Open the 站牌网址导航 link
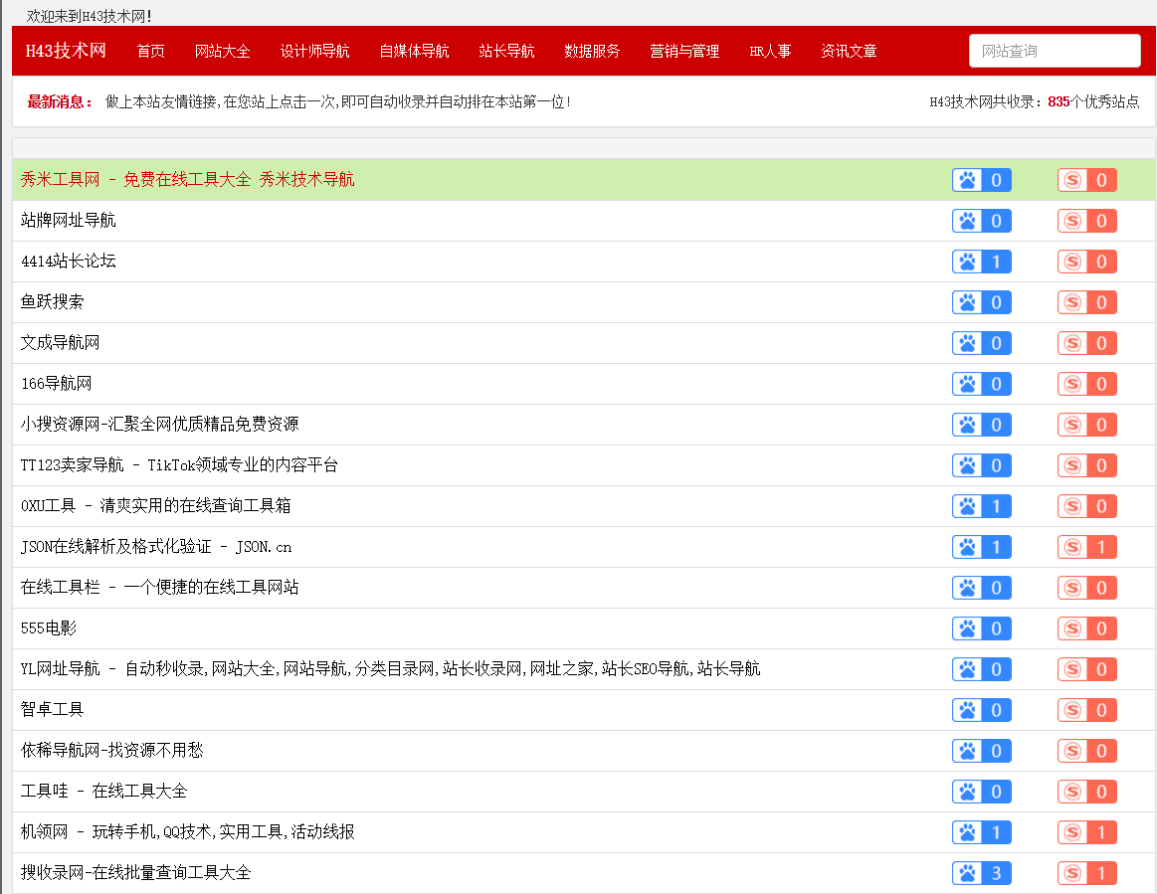Screen dimensions: 1157x894 [x=69, y=221]
